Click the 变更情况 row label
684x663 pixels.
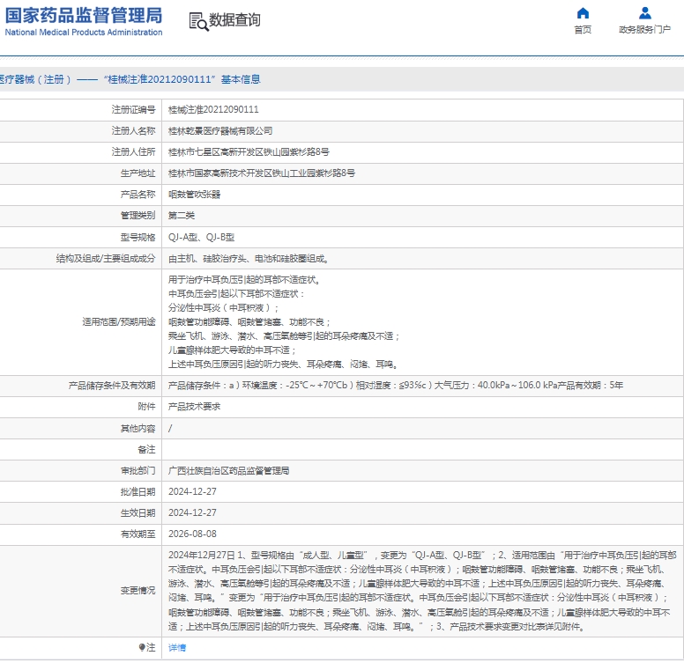[x=138, y=591]
